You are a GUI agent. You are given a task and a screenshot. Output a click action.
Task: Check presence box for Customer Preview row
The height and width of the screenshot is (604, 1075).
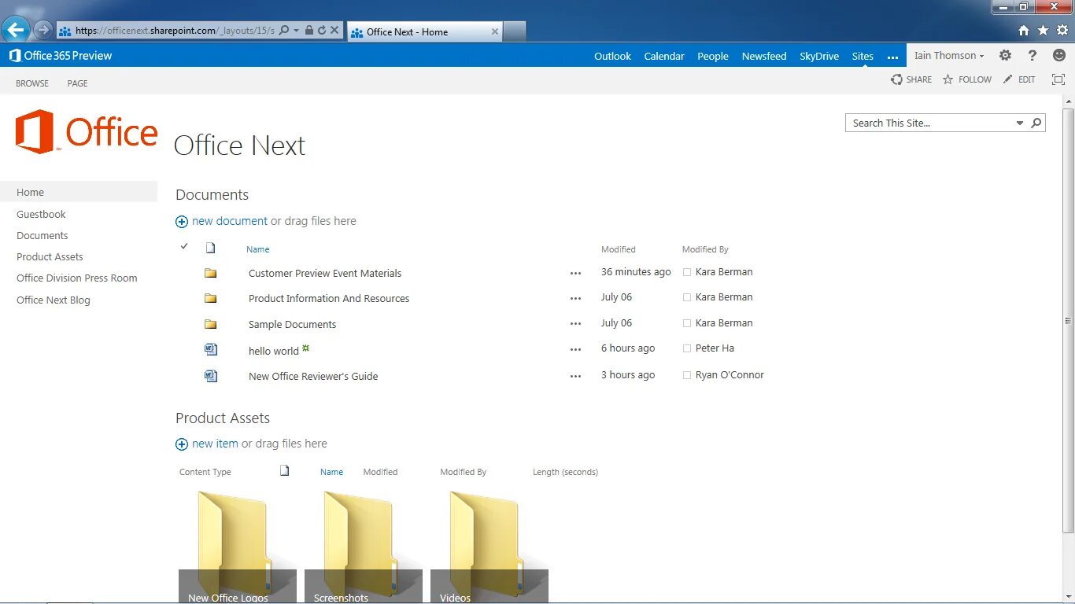pyautogui.click(x=687, y=272)
